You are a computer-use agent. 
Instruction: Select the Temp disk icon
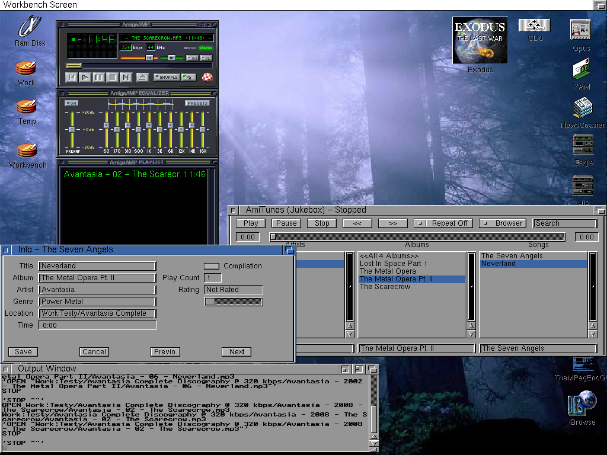point(26,107)
